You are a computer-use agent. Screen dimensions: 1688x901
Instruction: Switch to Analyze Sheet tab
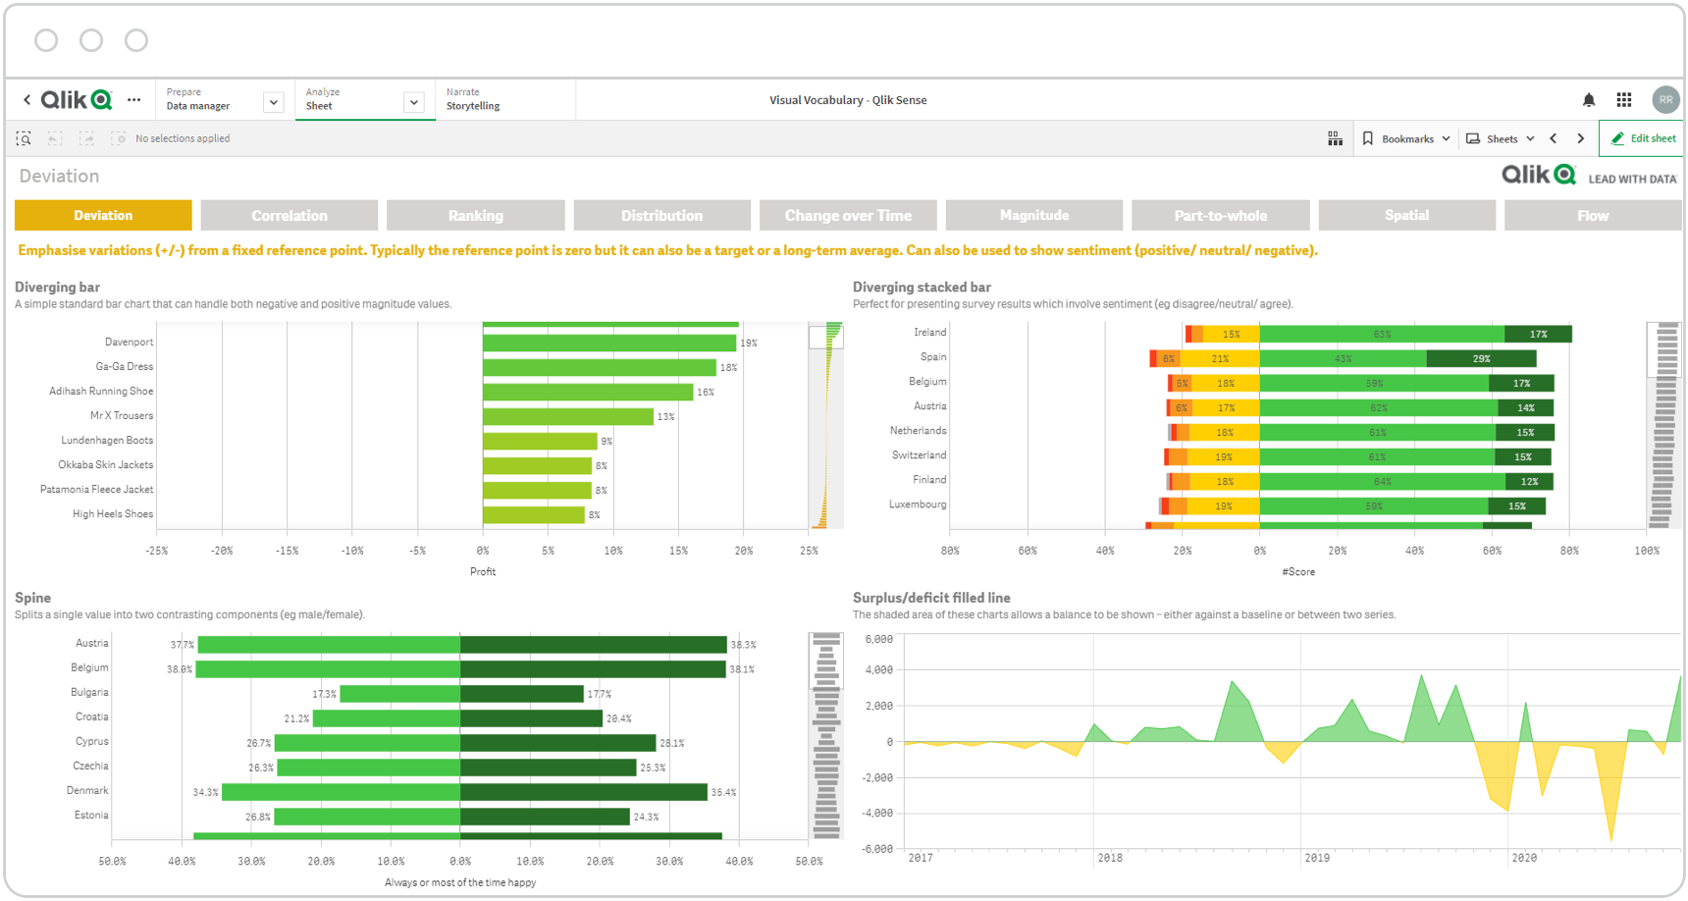(365, 99)
